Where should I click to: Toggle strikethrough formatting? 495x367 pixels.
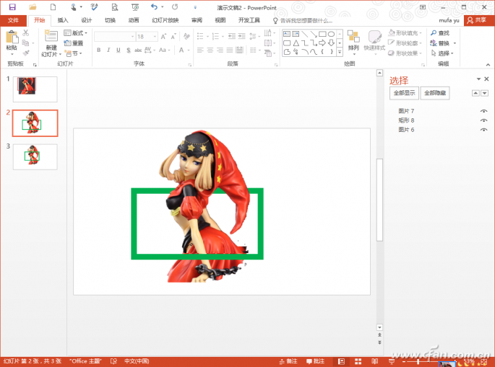point(138,50)
